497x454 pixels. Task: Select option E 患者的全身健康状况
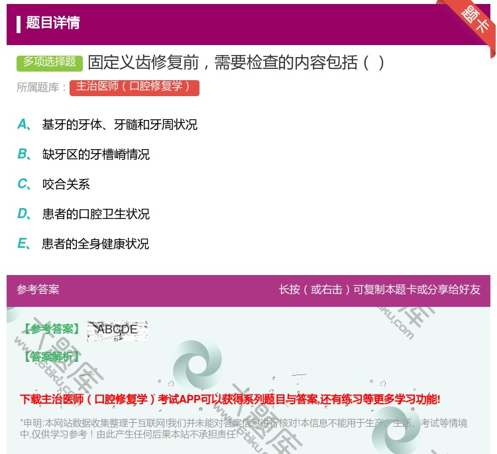[x=83, y=244]
